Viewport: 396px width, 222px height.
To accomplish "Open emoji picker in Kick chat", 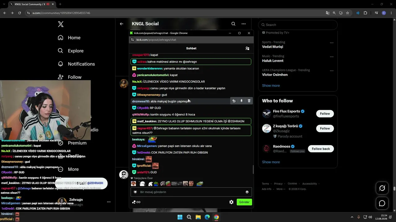I will coord(247,192).
